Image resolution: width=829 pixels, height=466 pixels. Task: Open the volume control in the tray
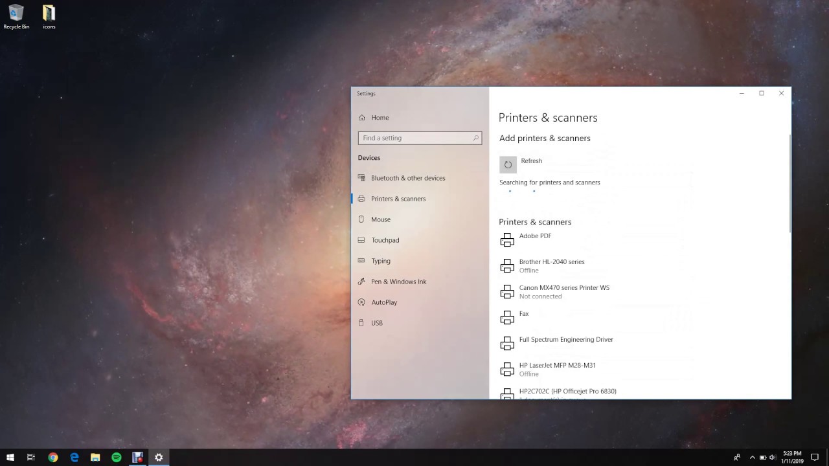pos(773,458)
